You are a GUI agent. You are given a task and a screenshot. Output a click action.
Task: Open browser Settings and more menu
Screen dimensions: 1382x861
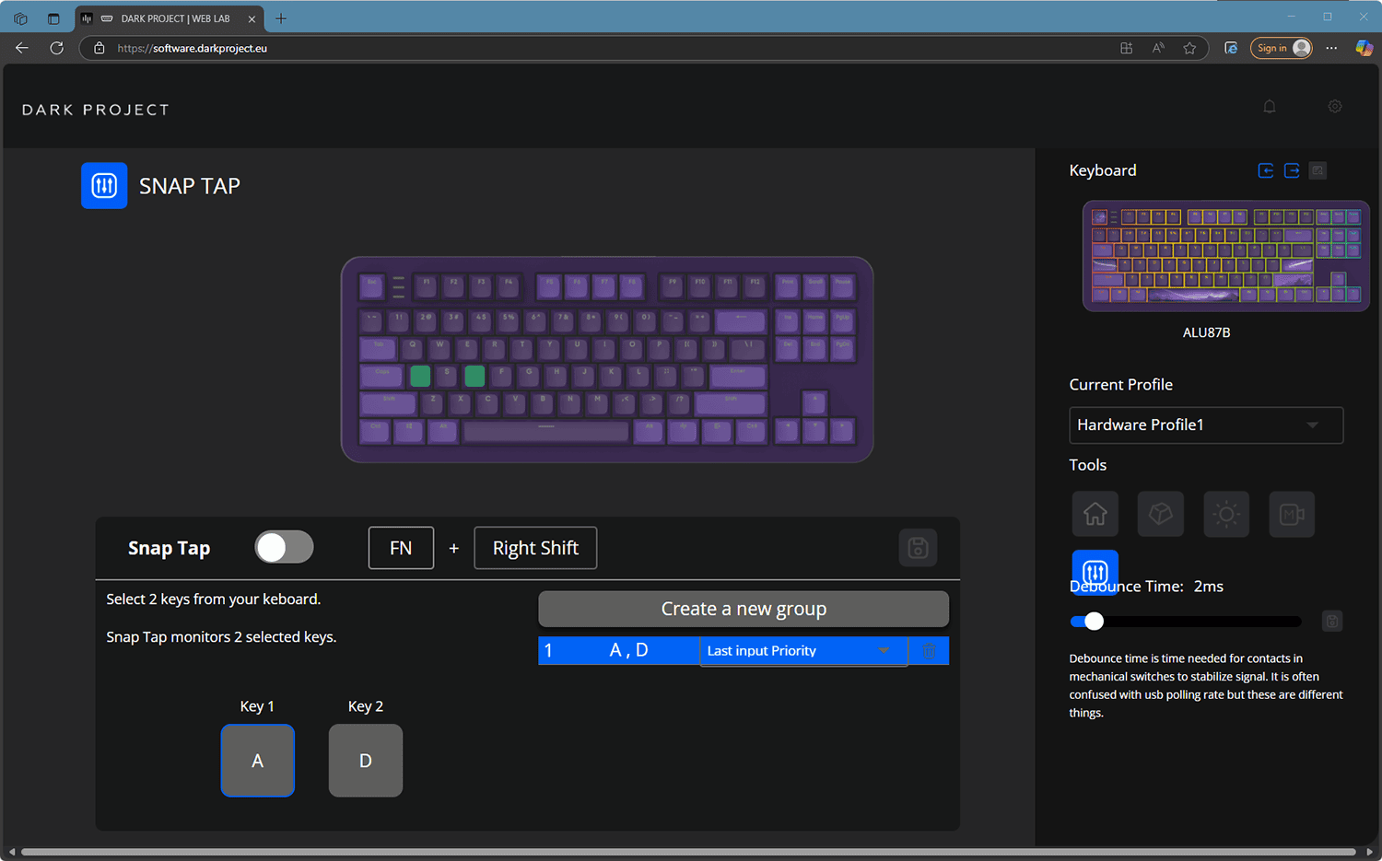click(x=1331, y=48)
